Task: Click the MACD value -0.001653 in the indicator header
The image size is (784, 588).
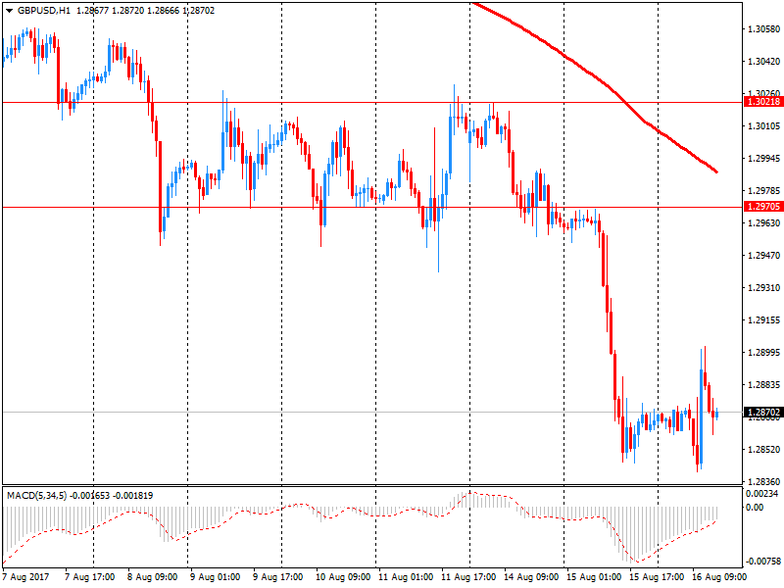Action: (89, 496)
